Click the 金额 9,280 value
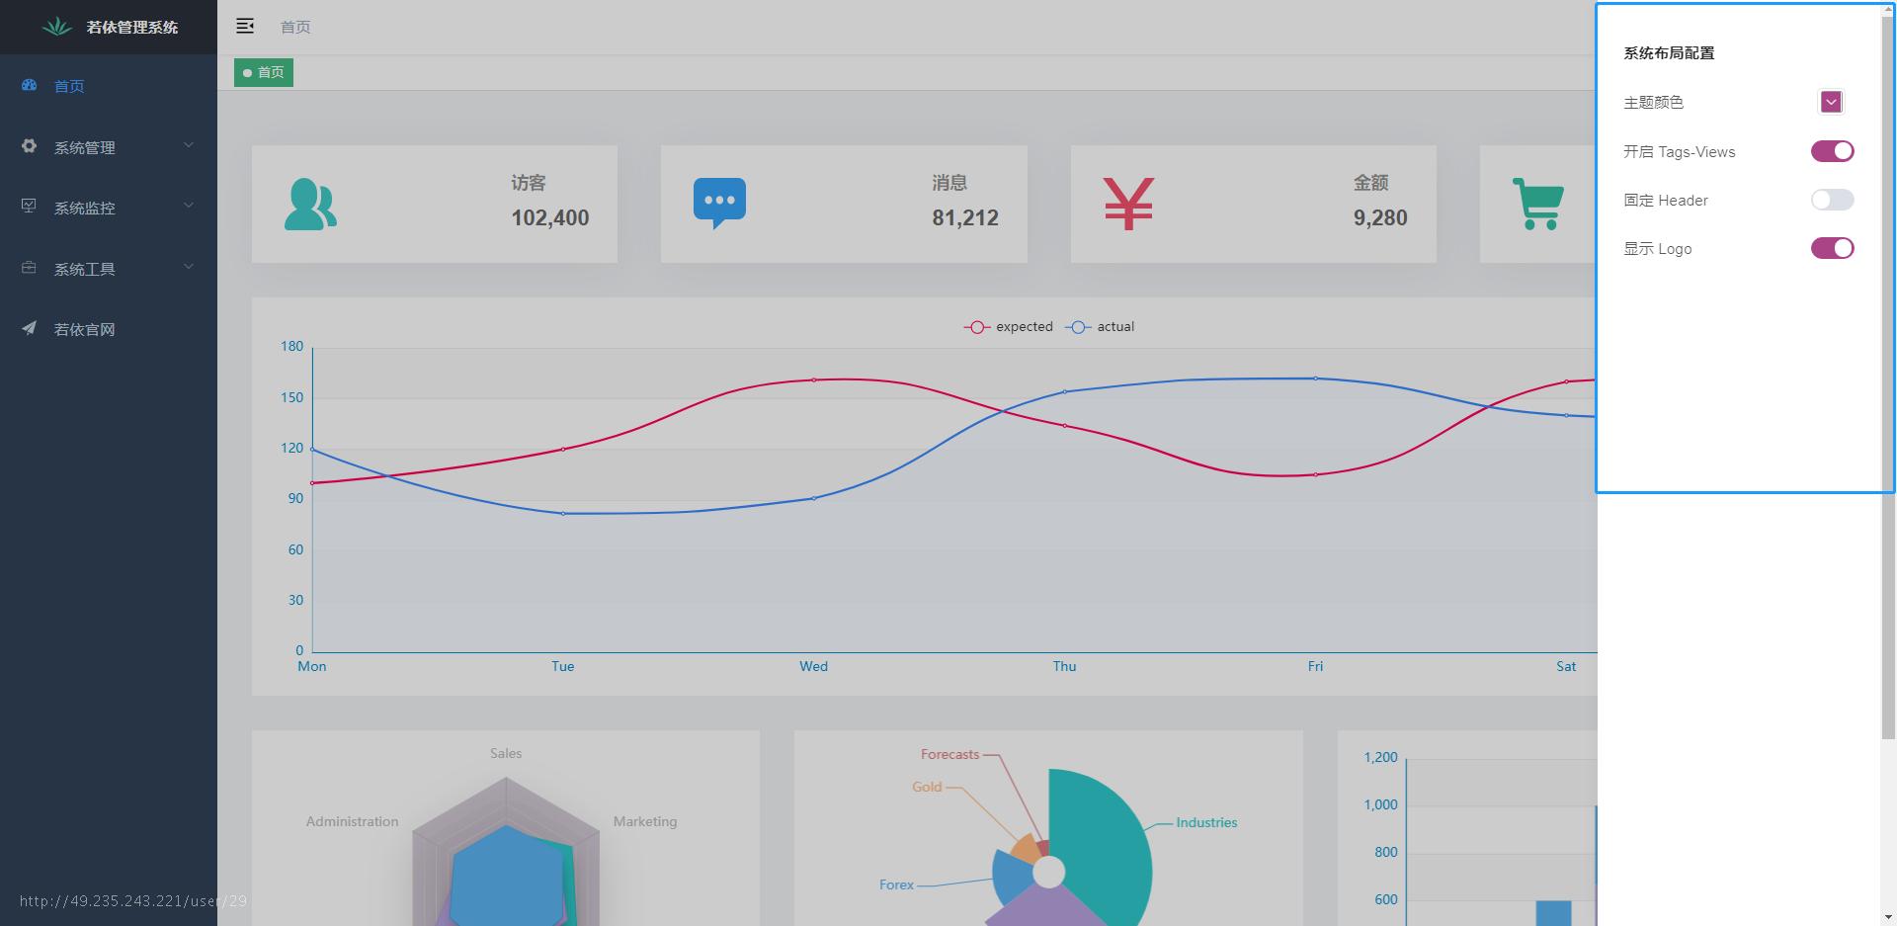This screenshot has width=1897, height=926. tap(1380, 217)
